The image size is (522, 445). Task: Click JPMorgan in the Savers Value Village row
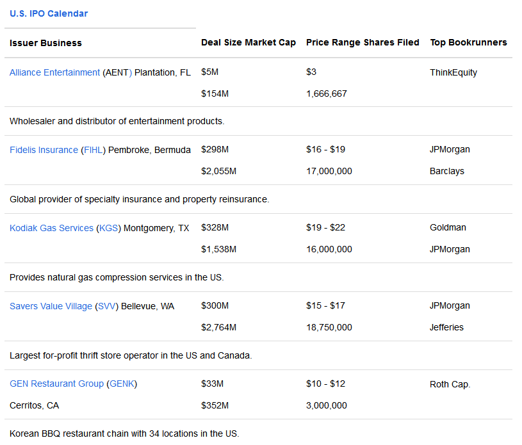click(450, 305)
